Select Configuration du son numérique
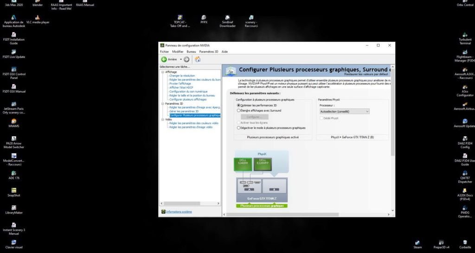This screenshot has height=253, width=475. click(x=188, y=91)
